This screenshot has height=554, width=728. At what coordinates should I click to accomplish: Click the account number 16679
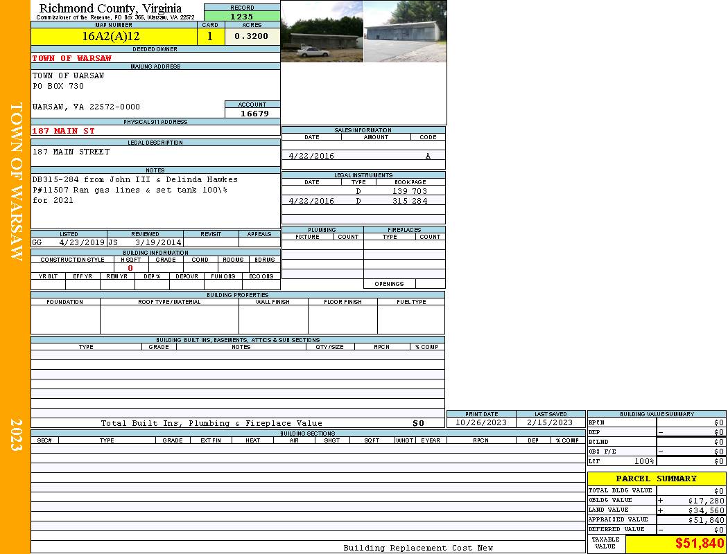(254, 114)
